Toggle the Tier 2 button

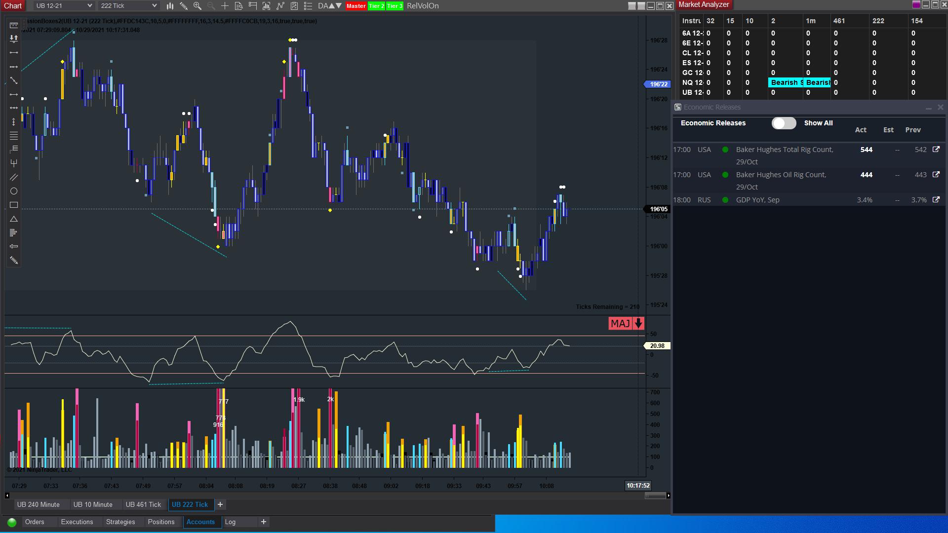377,6
